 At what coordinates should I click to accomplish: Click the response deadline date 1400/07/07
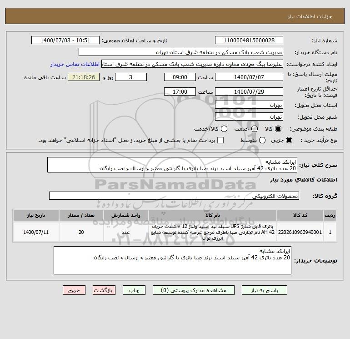pyautogui.click(x=249, y=77)
